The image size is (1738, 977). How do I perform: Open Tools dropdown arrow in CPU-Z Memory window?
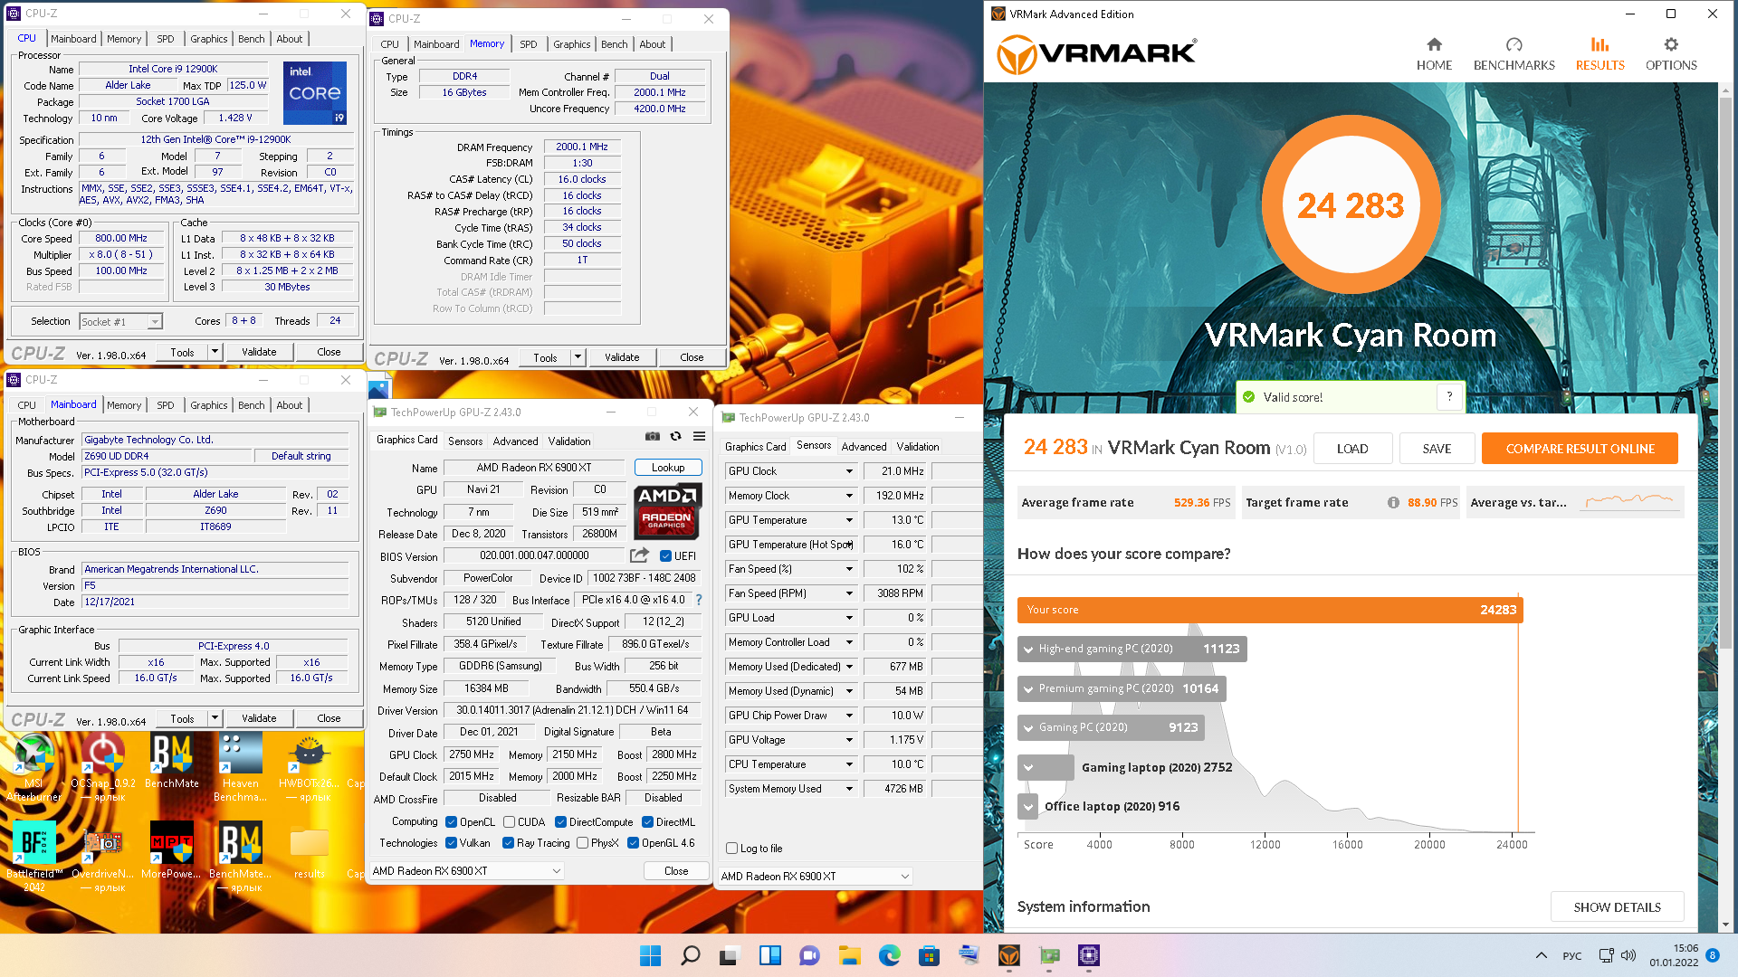coord(577,357)
